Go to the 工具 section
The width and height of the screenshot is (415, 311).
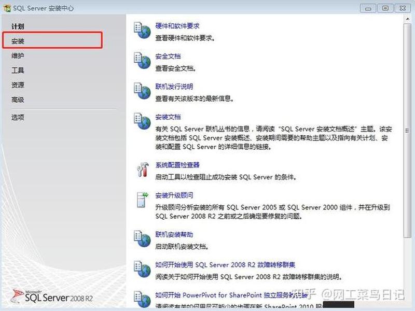coord(18,70)
